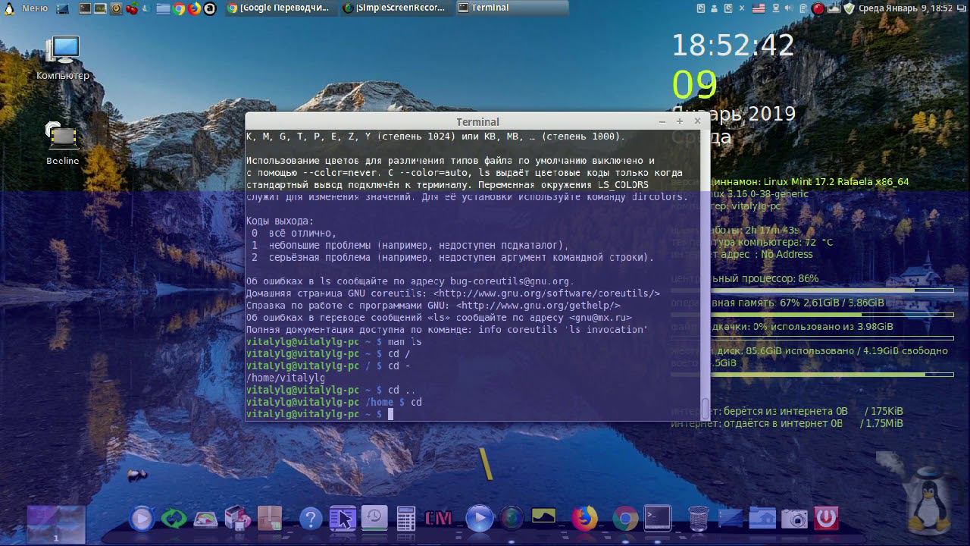Open the home folder icon in the dock
The height and width of the screenshot is (546, 970).
762,519
